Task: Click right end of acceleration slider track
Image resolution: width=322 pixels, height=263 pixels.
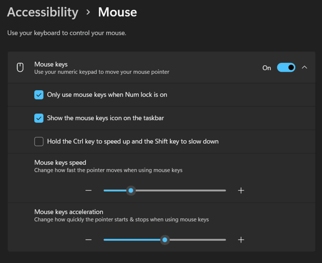Action: [223, 240]
